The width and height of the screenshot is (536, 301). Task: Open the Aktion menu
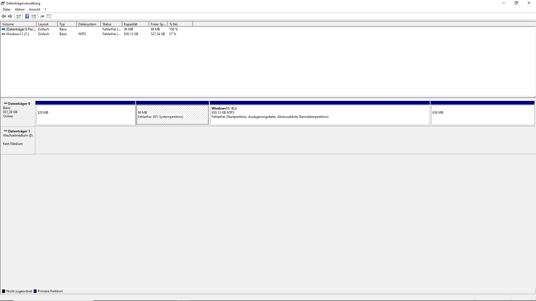(x=20, y=9)
